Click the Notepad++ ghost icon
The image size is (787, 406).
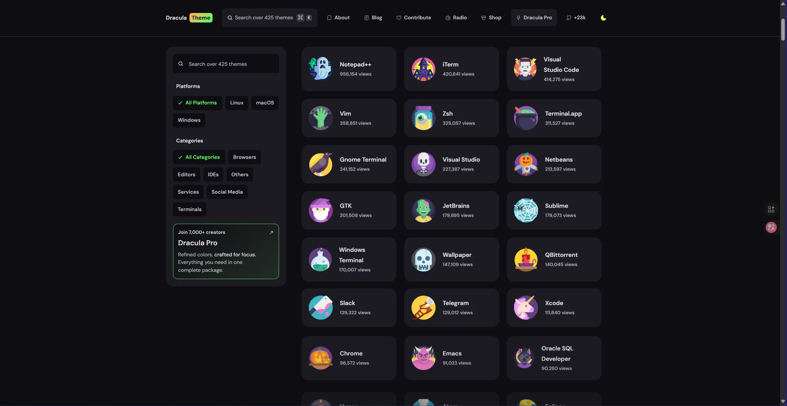[x=320, y=69]
